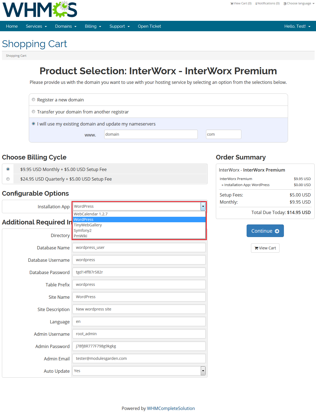Viewport: 316px width, 413px height.
Task: Select Register a new domain option
Action: coord(33,99)
